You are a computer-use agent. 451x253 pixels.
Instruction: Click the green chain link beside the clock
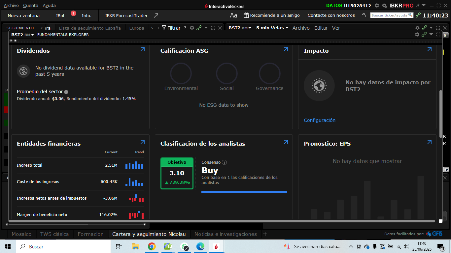[x=418, y=15]
